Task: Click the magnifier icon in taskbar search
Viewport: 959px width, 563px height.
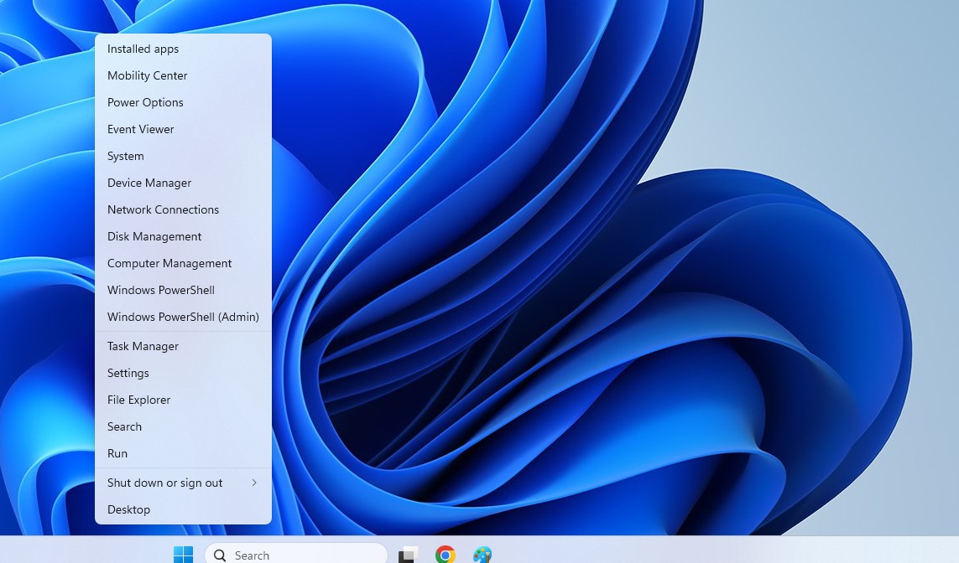Action: click(220, 555)
